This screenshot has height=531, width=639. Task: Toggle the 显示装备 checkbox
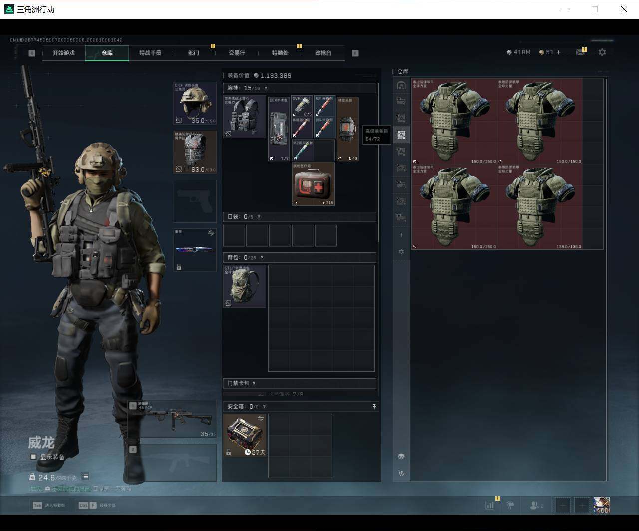[x=33, y=457]
